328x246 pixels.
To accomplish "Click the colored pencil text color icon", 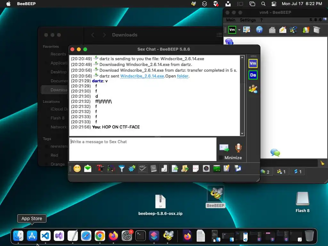I will [111, 168].
